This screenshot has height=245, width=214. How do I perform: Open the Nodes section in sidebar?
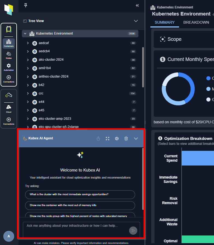tap(9, 55)
